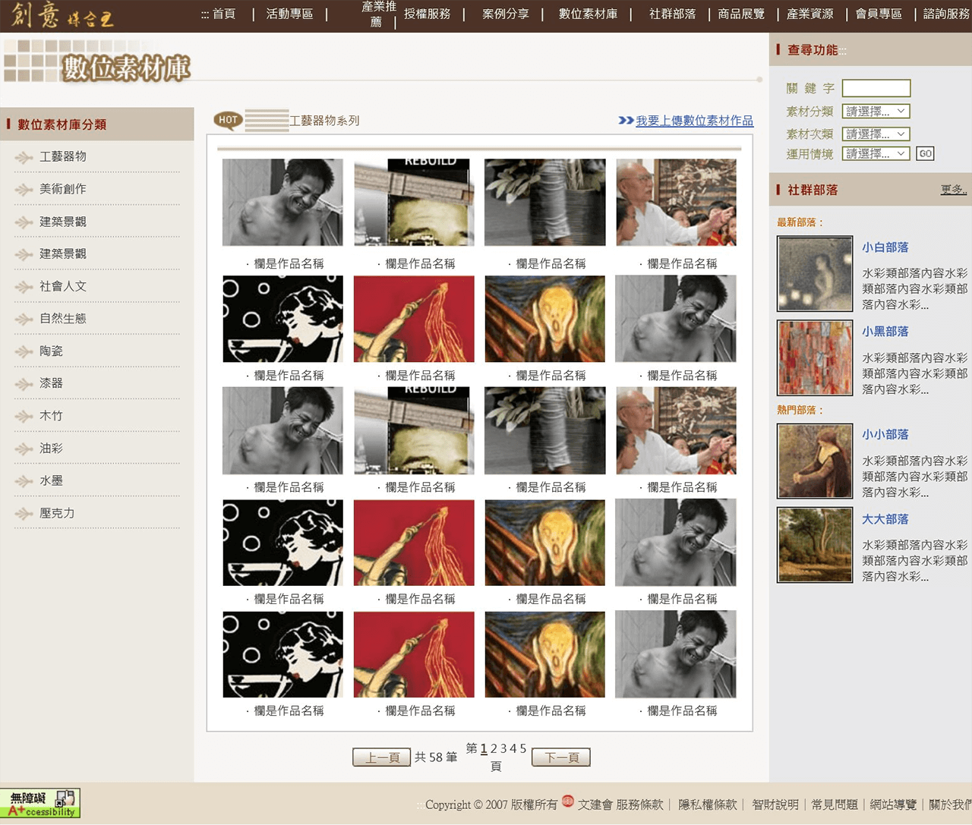Jump to page 5 of results

tap(523, 748)
